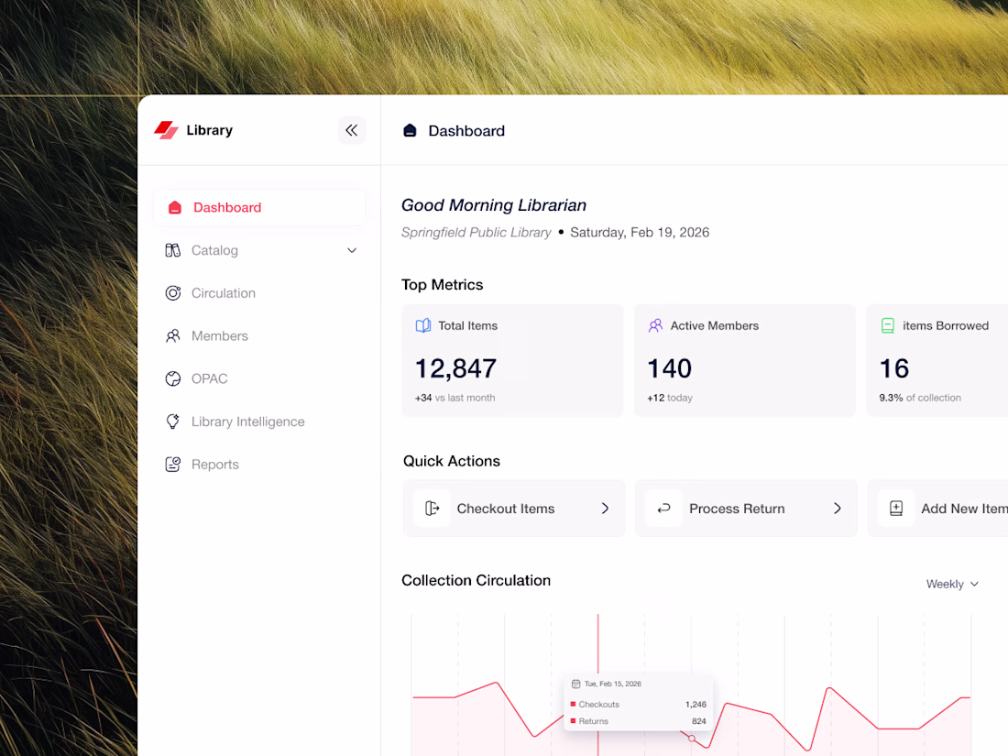The width and height of the screenshot is (1008, 756).
Task: Click the Collection Circulation heading
Action: pos(477,580)
